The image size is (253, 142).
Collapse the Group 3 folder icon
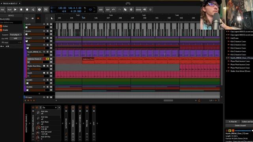pyautogui.click(x=26, y=41)
